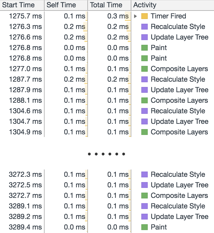Sort by the Start Time column header
Screen dimensions: 214x233
pyautogui.click(x=18, y=5)
